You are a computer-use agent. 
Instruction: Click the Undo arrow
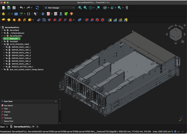tap(21, 8)
